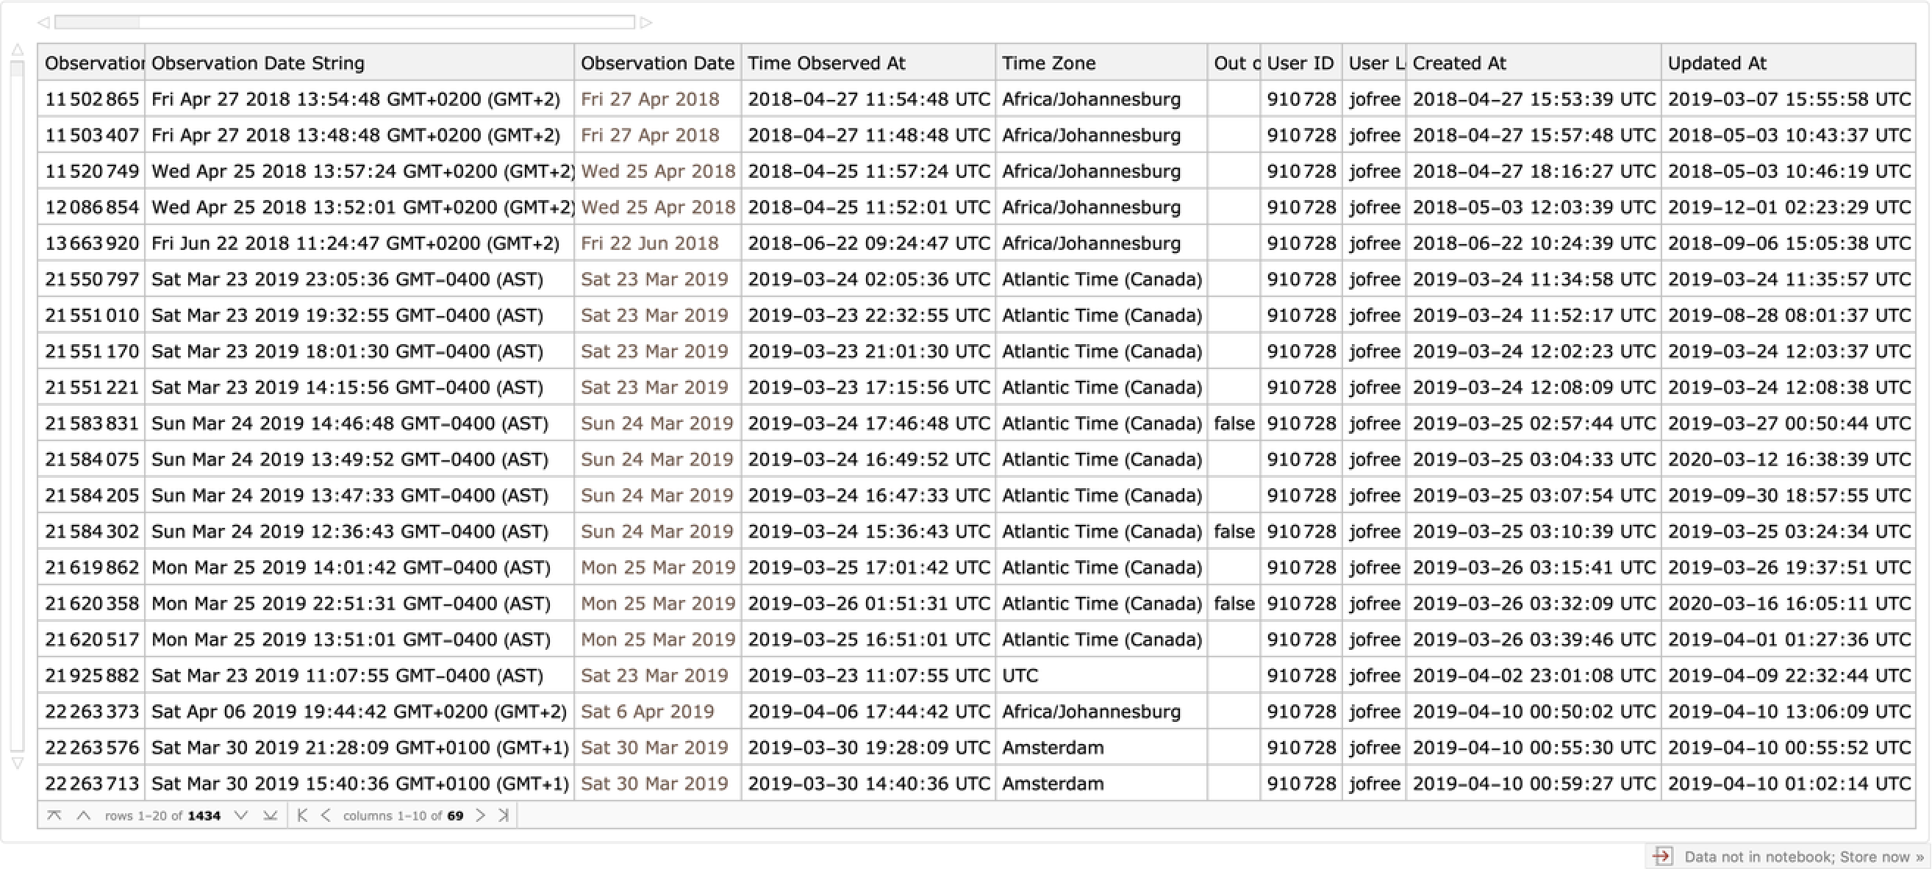
Task: Click UTC time zone cell
Action: coord(1101,675)
